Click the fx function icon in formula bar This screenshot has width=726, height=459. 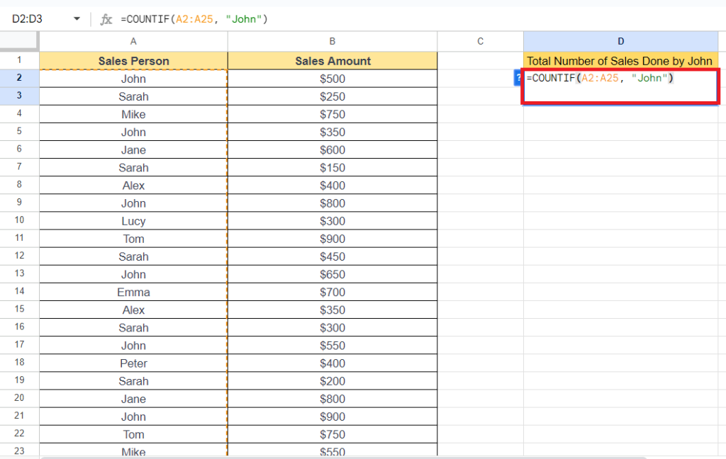(x=106, y=19)
